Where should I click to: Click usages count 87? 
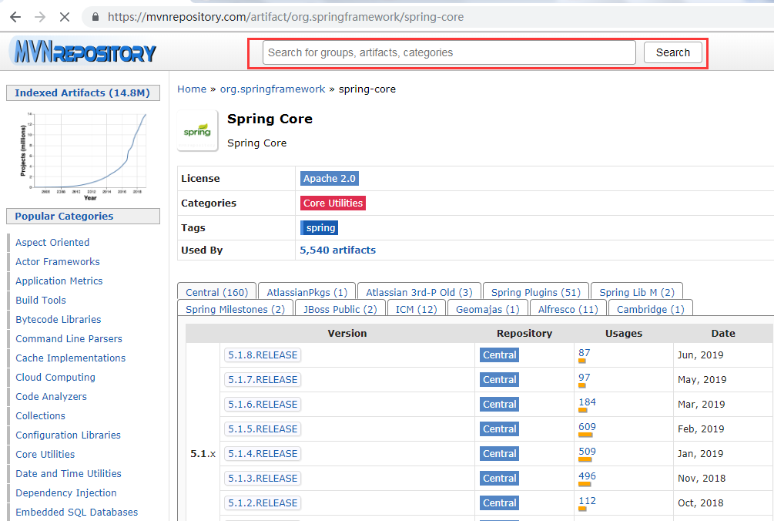[x=584, y=353]
